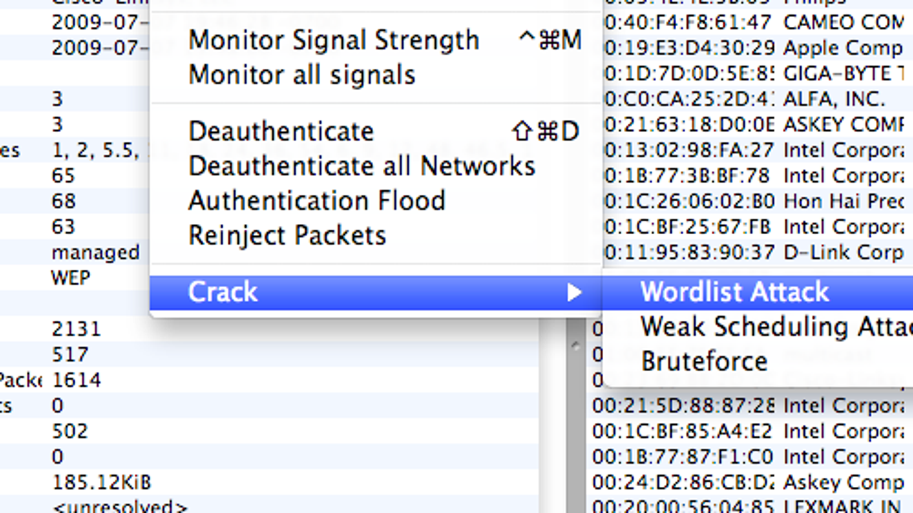Select the Apple Comp client row
This screenshot has height=513, width=913.
pos(754,48)
